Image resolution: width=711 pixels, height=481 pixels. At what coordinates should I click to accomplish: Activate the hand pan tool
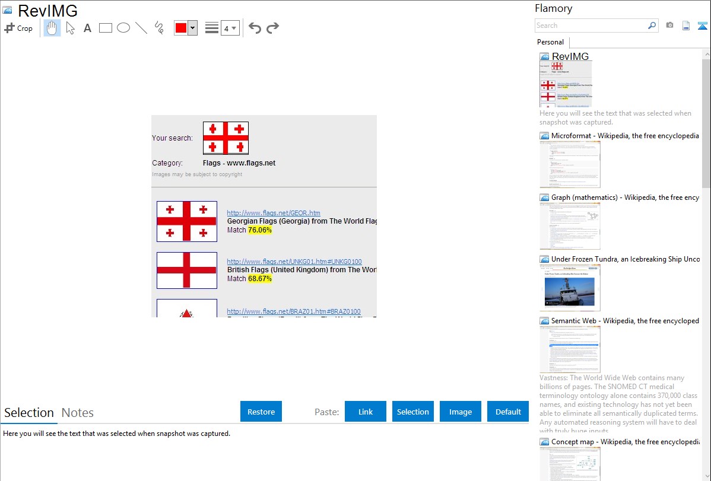(x=52, y=28)
